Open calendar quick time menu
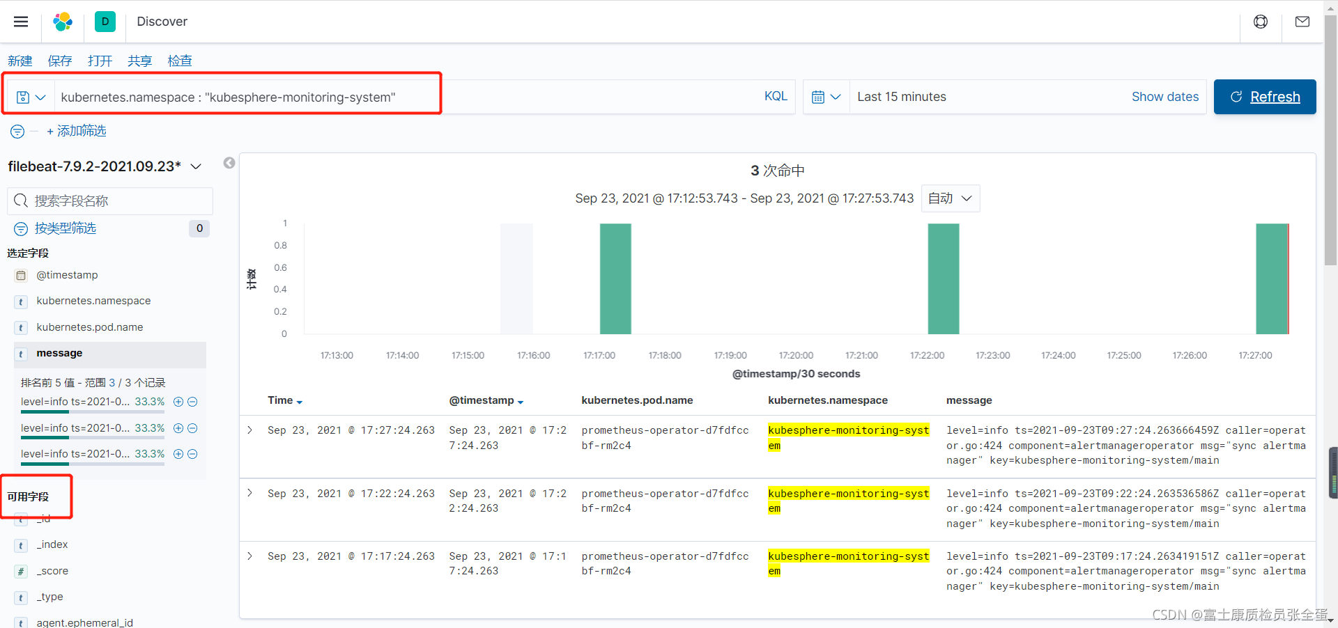1338x628 pixels. [x=826, y=97]
